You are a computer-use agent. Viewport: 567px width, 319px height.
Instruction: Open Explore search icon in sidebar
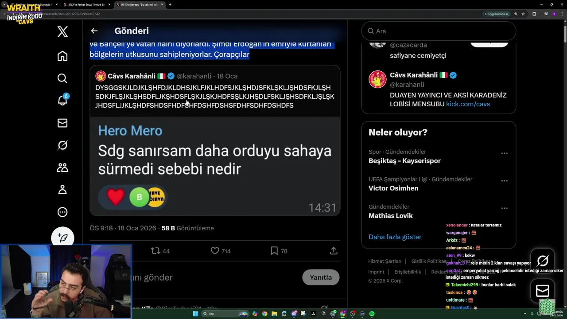click(62, 78)
